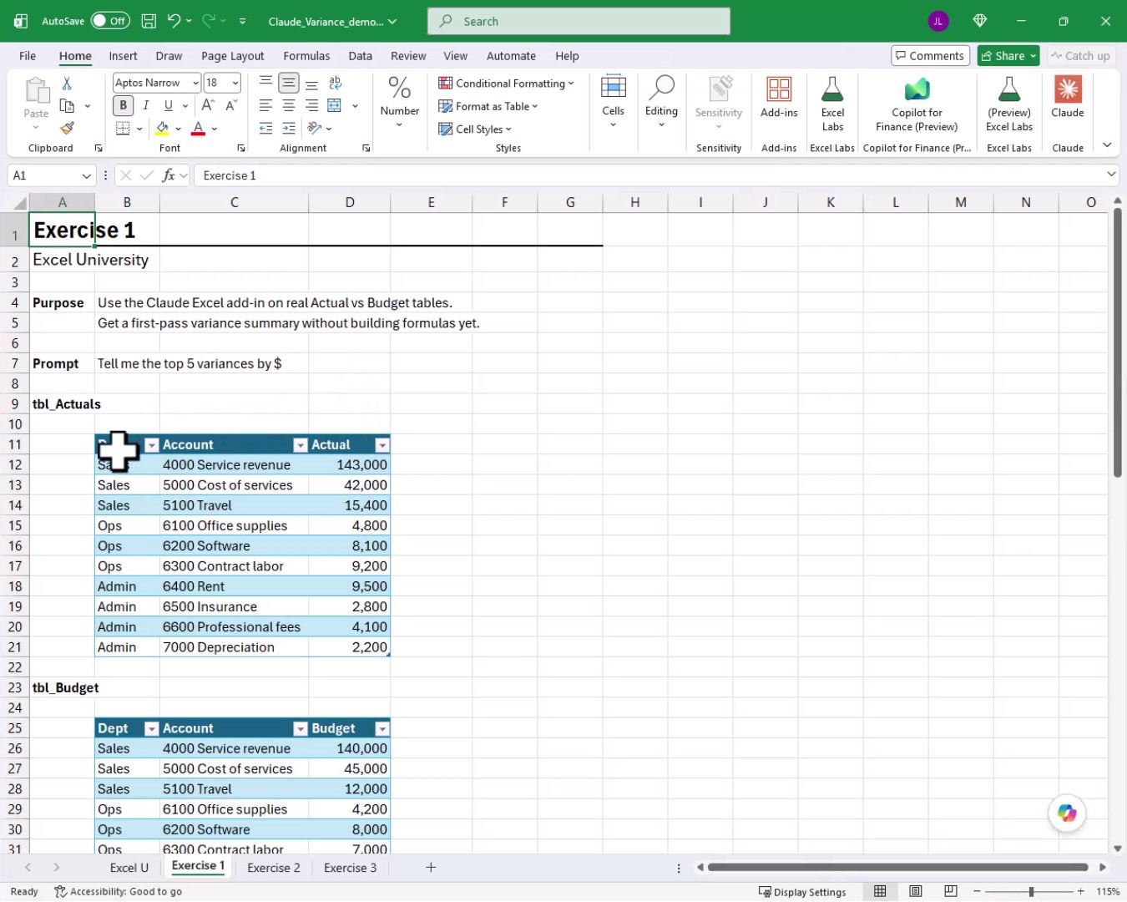The image size is (1127, 902).
Task: Click the Share button
Action: coord(1008,56)
